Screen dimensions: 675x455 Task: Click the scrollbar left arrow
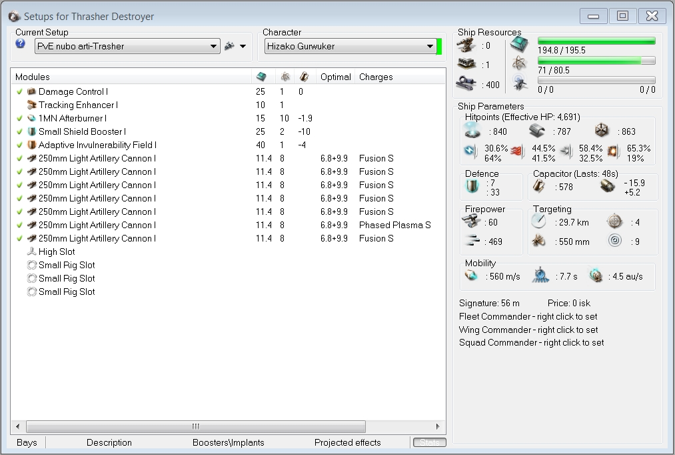coord(17,426)
